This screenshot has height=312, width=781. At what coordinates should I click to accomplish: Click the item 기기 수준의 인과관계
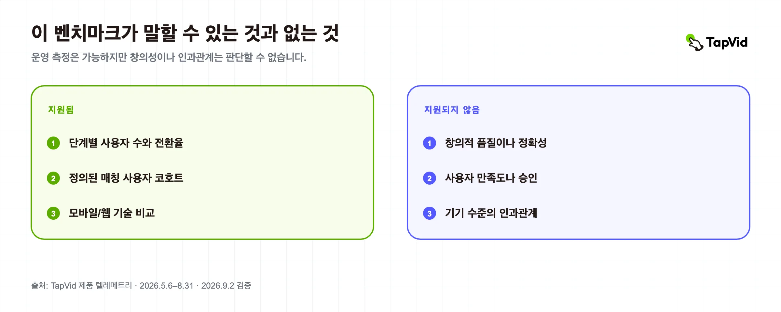(x=491, y=213)
